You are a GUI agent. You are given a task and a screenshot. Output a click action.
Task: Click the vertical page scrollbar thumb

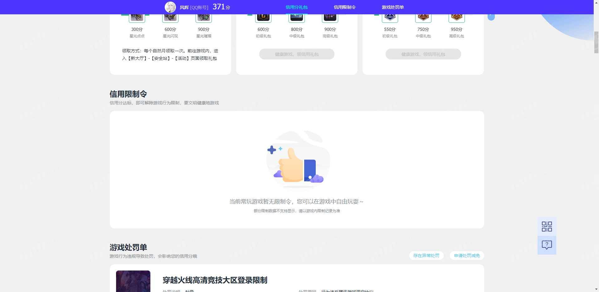point(596,42)
